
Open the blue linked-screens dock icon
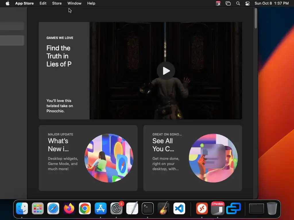click(233, 208)
